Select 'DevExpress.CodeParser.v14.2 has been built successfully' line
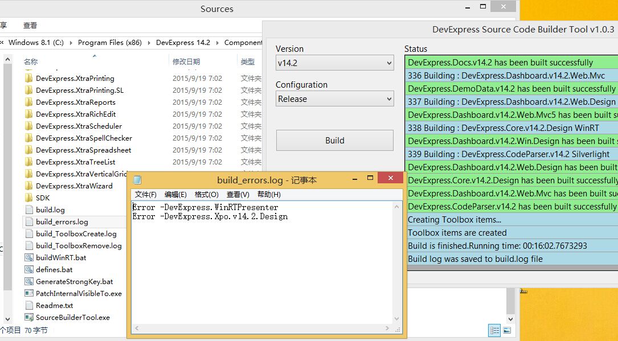The height and width of the screenshot is (341, 618). (x=511, y=206)
